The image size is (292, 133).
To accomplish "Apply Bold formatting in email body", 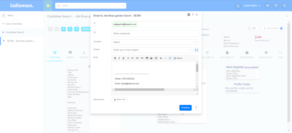I will pos(115,58).
